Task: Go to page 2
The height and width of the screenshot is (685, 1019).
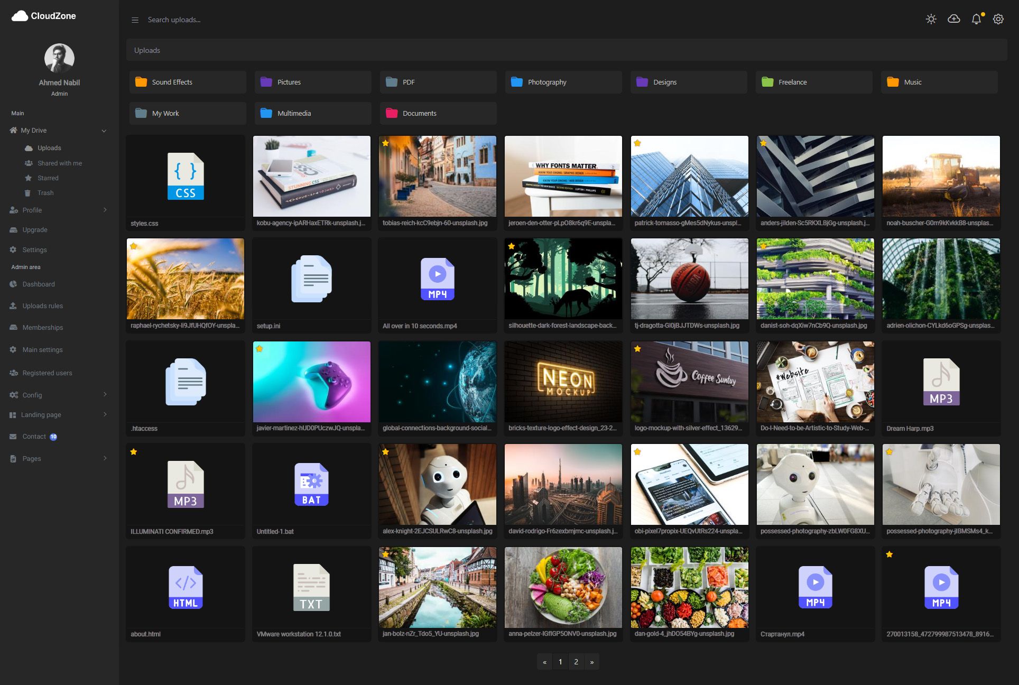Action: [576, 662]
